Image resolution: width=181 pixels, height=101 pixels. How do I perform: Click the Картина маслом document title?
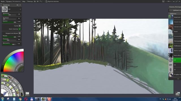(53, 1)
